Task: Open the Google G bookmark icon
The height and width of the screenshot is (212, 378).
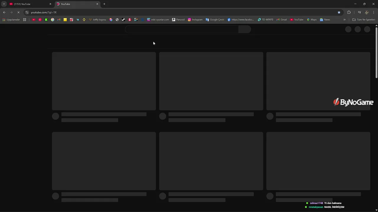Action: pos(53,20)
